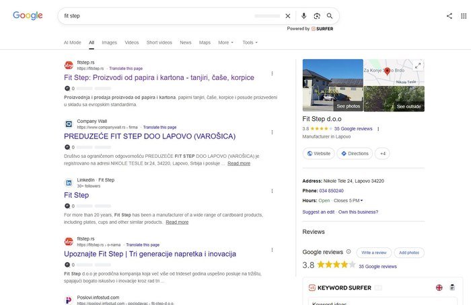The height and width of the screenshot is (305, 471).
Task: Click the Surfer logo near Powered by
Action: pyautogui.click(x=322, y=29)
